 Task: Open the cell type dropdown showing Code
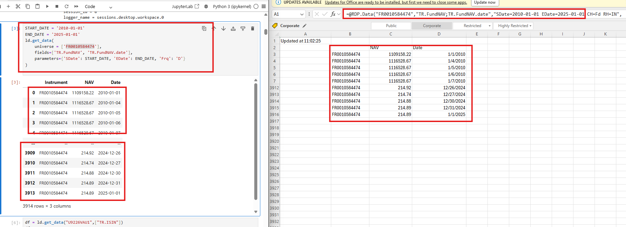[98, 6]
